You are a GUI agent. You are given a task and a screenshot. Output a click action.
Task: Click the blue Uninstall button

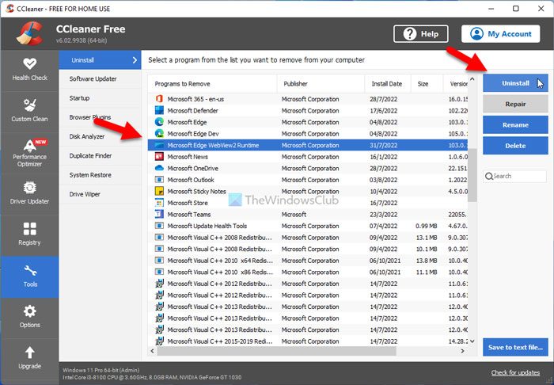click(x=515, y=83)
